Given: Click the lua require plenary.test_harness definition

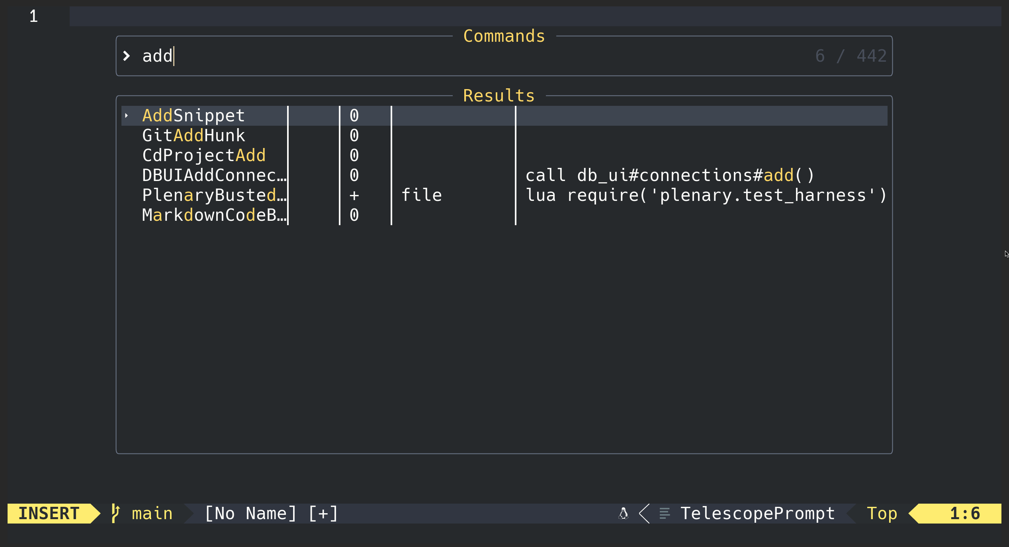Looking at the screenshot, I should click(x=706, y=195).
